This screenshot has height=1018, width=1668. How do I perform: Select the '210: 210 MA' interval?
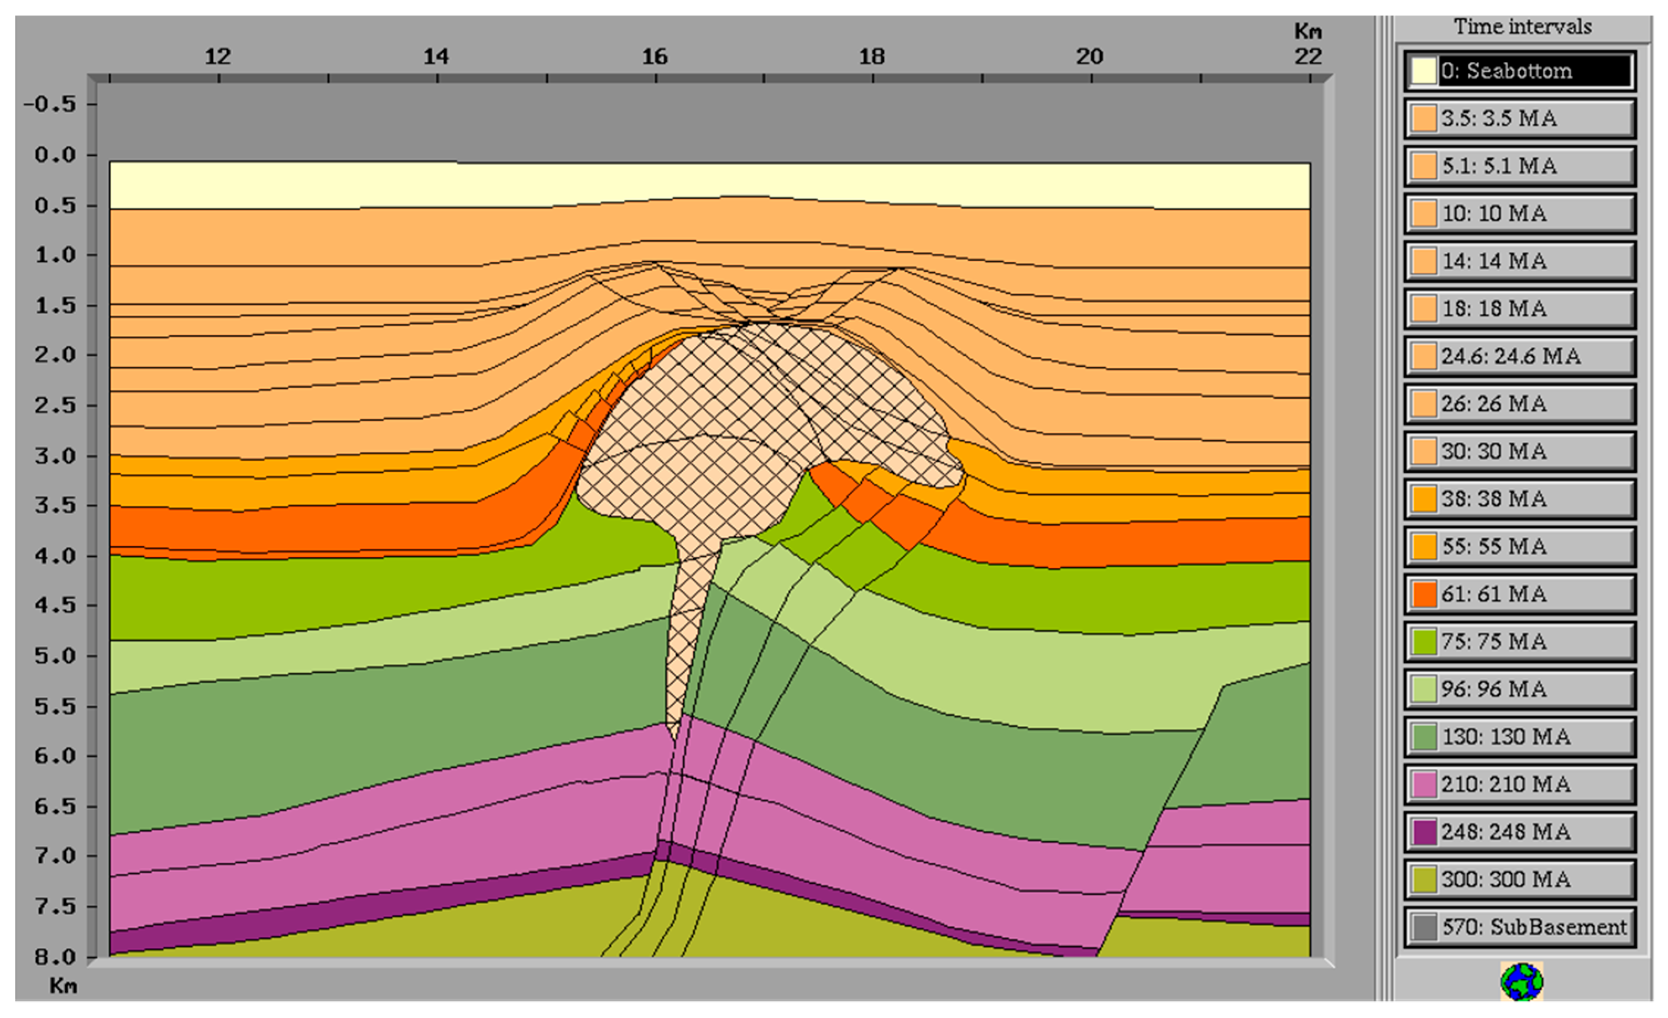click(x=1520, y=785)
